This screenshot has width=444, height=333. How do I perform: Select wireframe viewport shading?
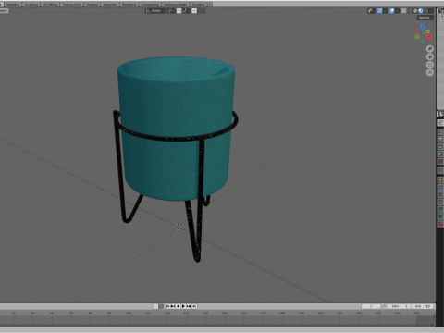(x=411, y=11)
